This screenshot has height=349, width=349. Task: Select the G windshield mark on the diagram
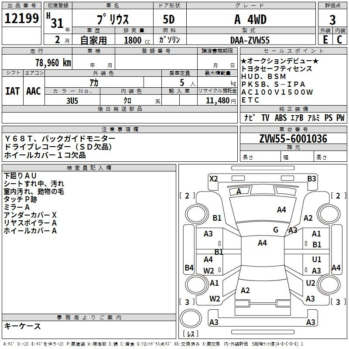(275, 229)
